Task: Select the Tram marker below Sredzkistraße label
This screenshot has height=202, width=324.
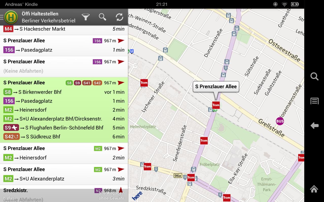Action: click(x=227, y=198)
